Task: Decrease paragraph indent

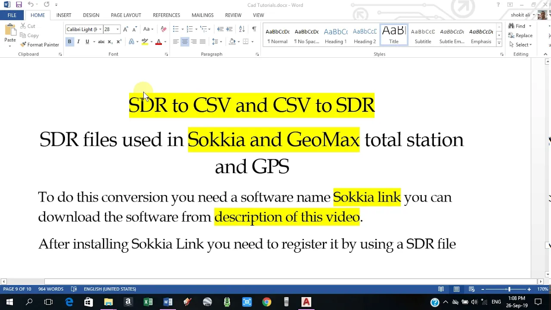Action: pos(220,29)
